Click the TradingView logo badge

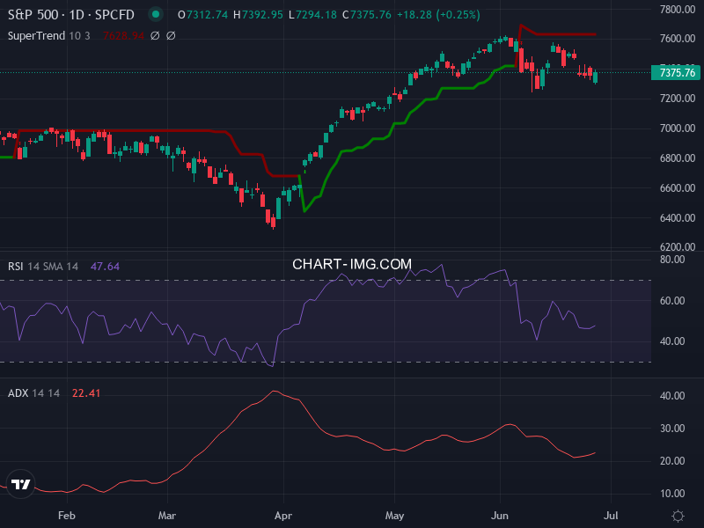[x=20, y=484]
